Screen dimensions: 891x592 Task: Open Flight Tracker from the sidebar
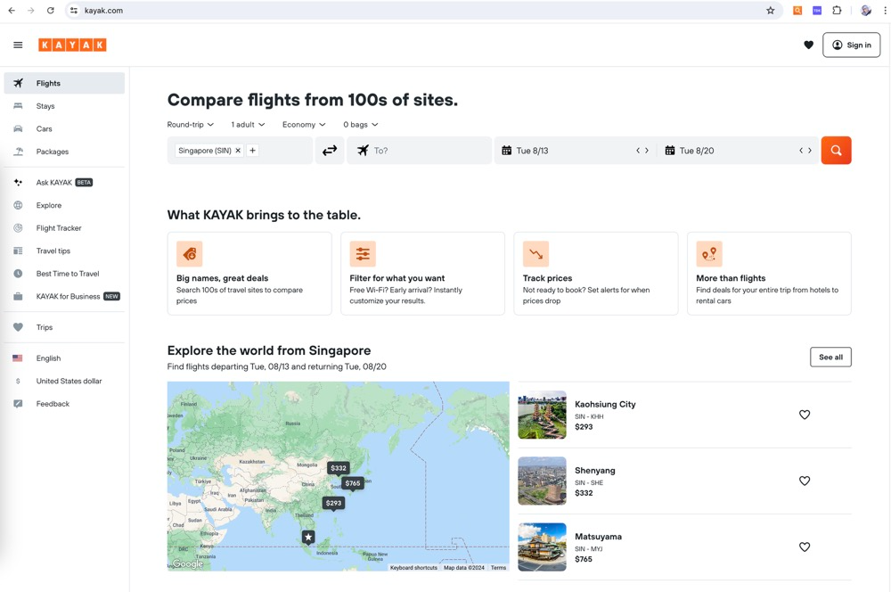tap(59, 228)
